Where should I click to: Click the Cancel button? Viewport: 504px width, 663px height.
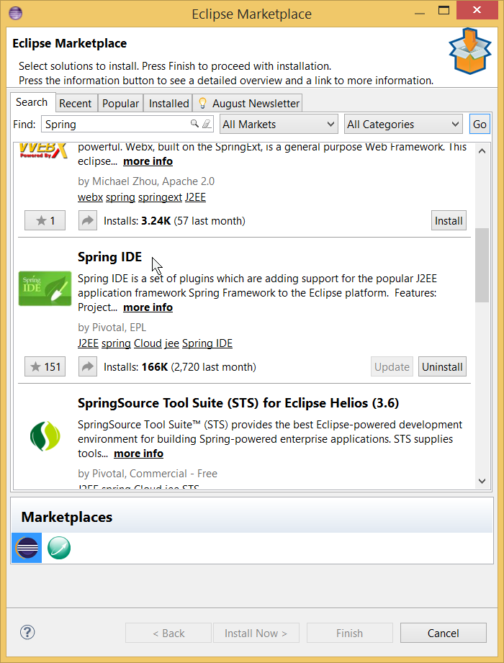pyautogui.click(x=443, y=633)
